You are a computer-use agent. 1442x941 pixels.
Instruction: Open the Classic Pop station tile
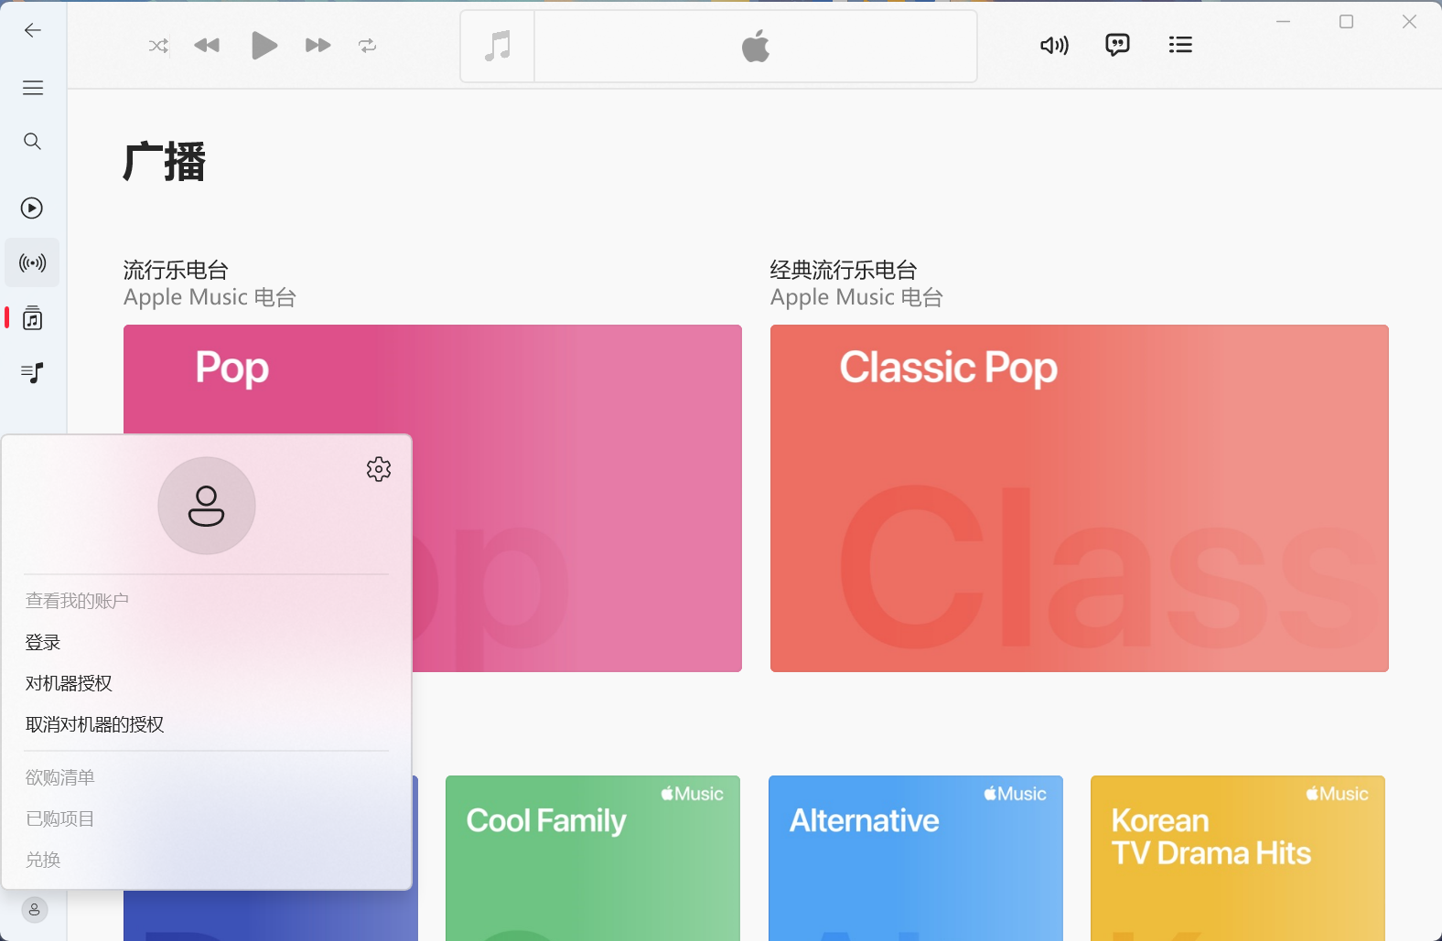tap(1079, 498)
